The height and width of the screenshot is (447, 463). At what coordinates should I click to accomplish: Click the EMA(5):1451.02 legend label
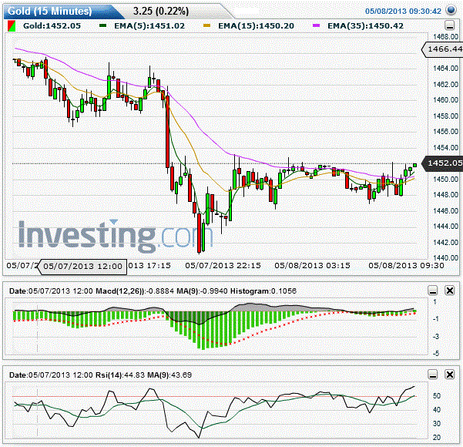pos(149,25)
